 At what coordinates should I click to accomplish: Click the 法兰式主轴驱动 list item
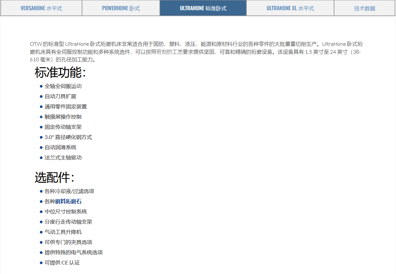click(x=63, y=158)
